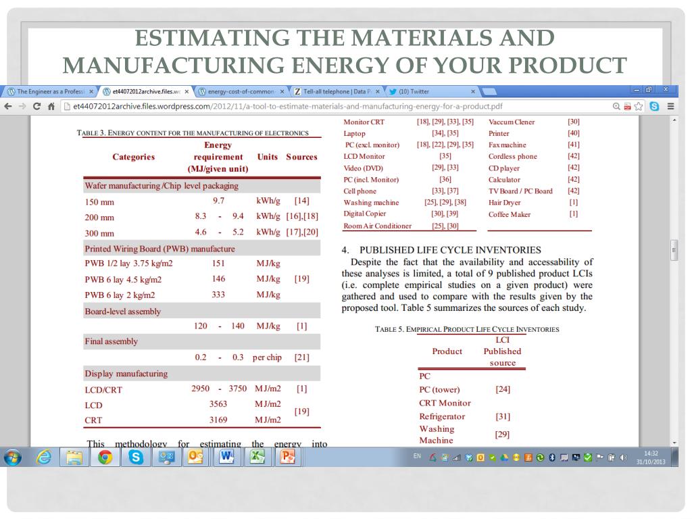Close the Tell-all telephone tab
Image resolution: width=692 pixels, height=519 pixels.
[x=378, y=91]
